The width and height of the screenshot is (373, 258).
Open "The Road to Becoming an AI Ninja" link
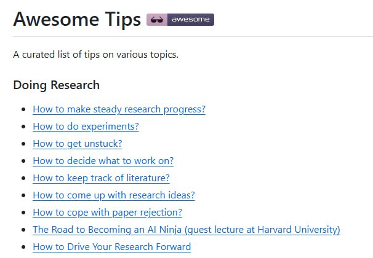[186, 230]
